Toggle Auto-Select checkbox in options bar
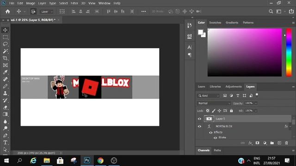Image resolution: width=296 pixels, height=166 pixels. (33, 12)
